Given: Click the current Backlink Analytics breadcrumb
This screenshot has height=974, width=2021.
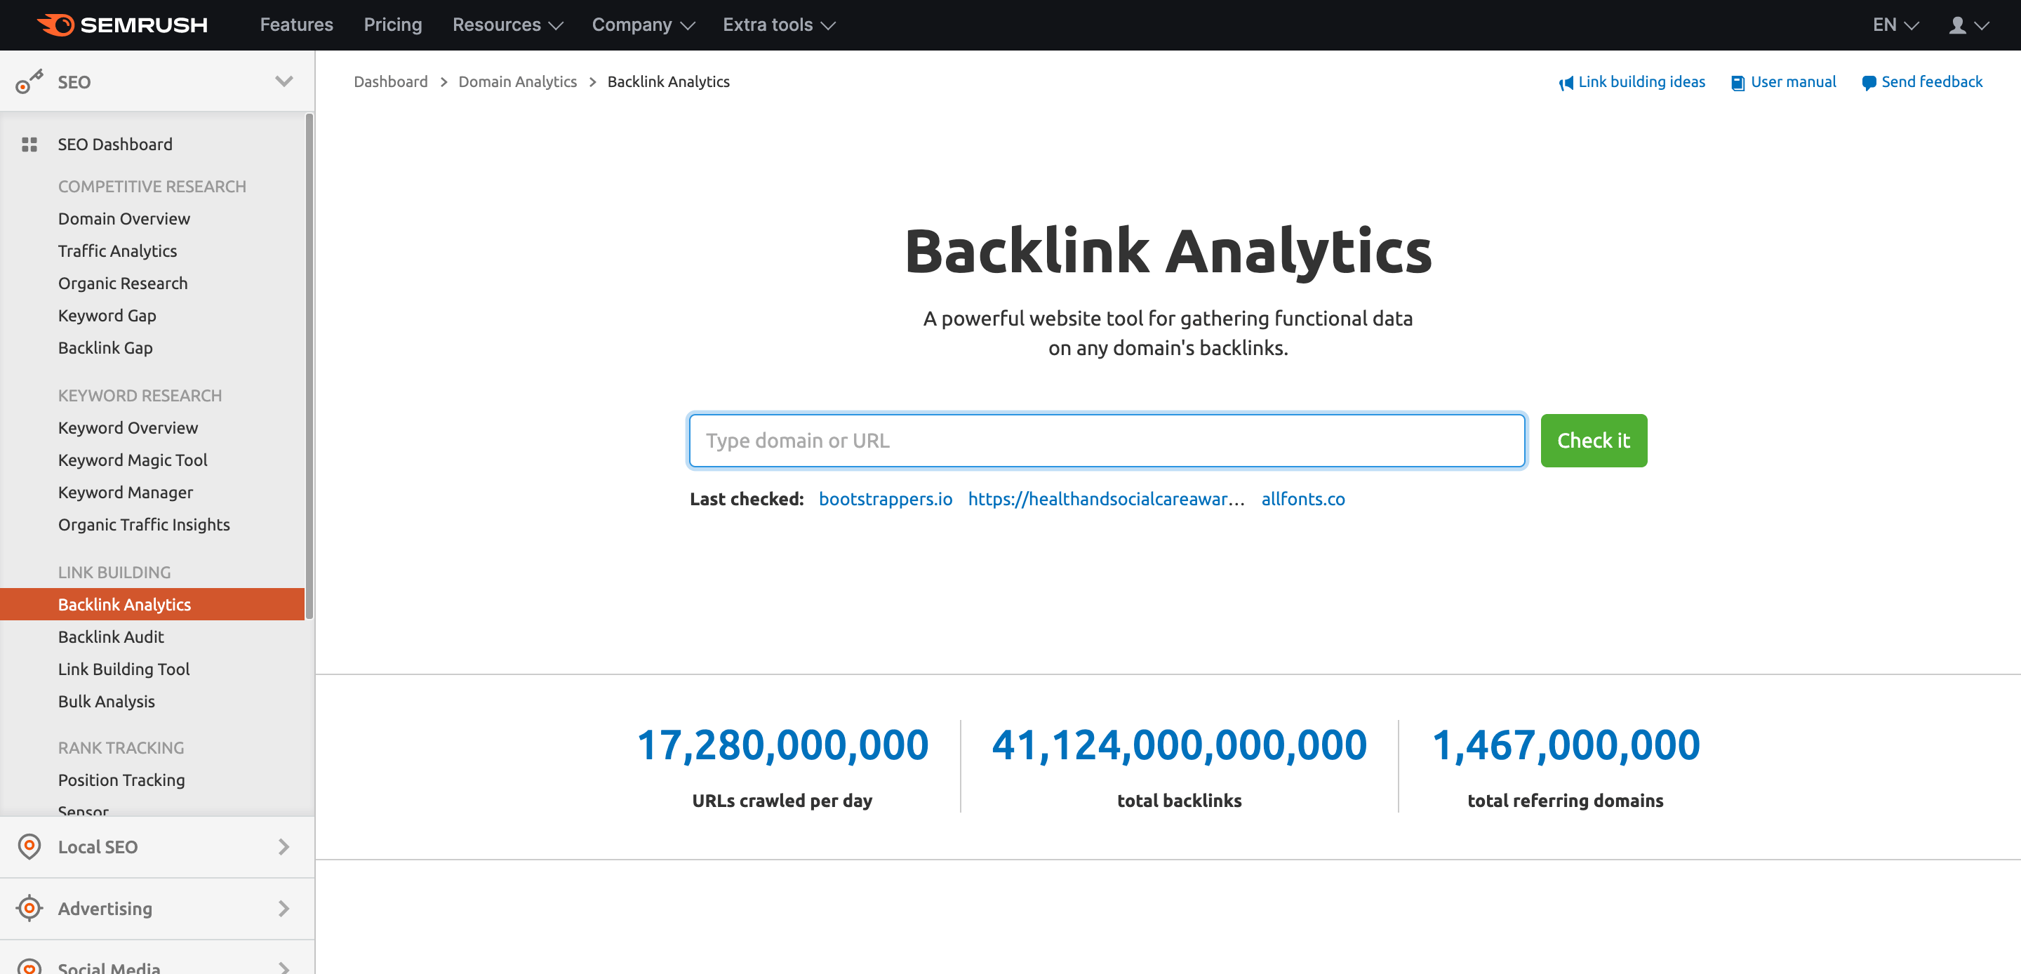Looking at the screenshot, I should click(669, 81).
